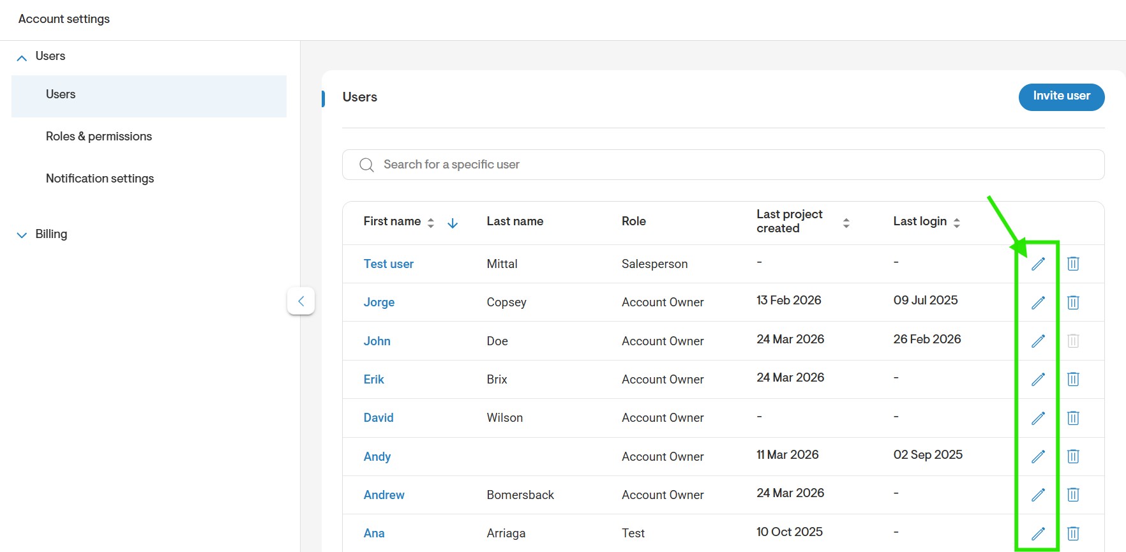Click the Andy user link

click(x=377, y=456)
